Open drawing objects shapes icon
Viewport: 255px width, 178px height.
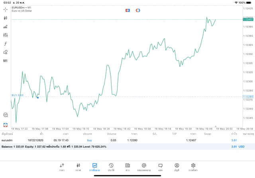pyautogui.click(x=6, y=52)
